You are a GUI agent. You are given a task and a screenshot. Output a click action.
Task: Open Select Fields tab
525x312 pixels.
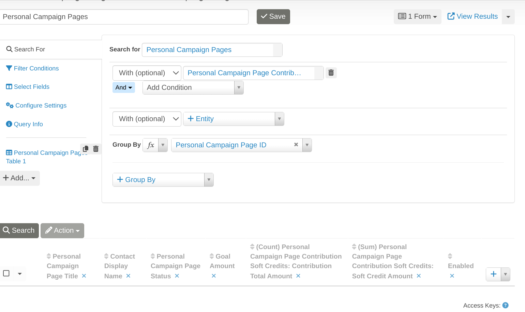(x=28, y=87)
